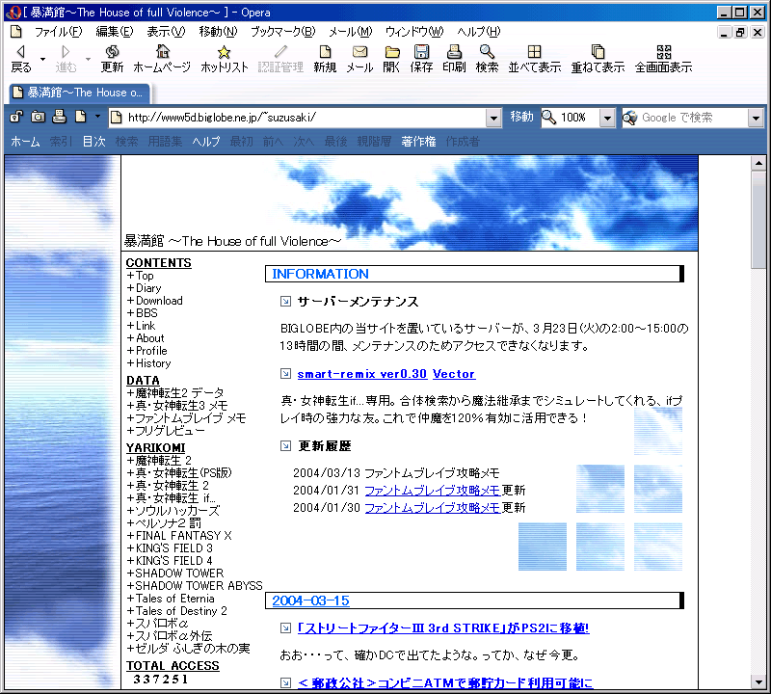Print page with 印刷 icon

454,52
